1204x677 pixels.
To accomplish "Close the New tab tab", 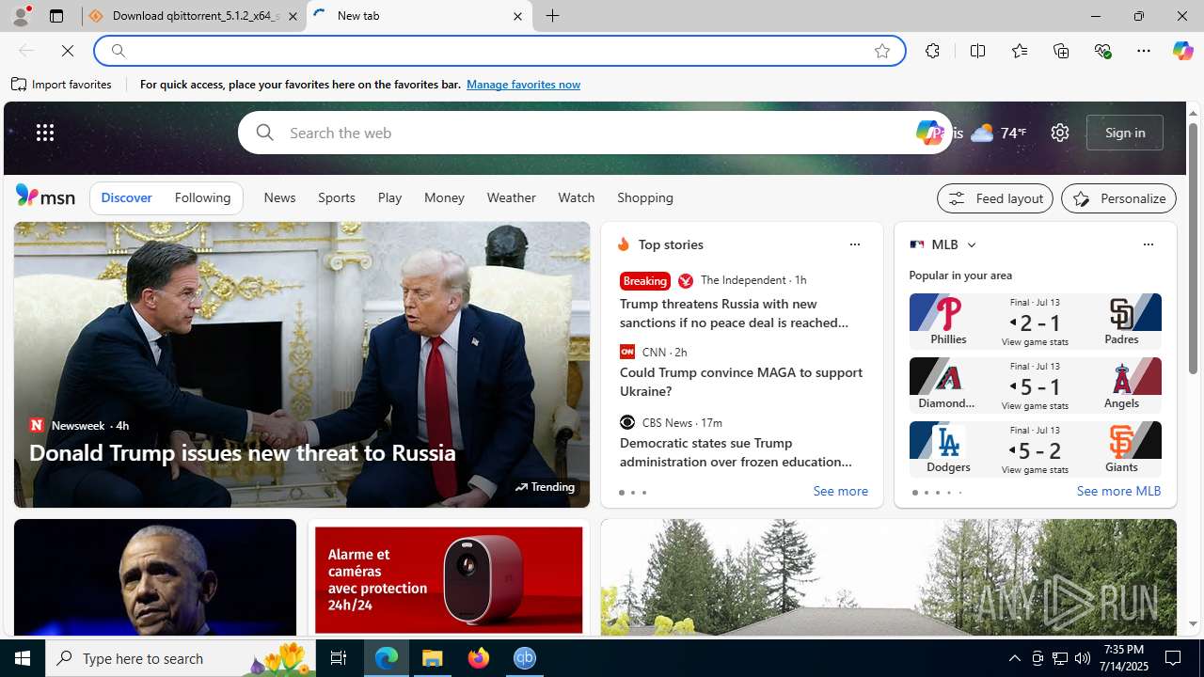I will tap(517, 16).
